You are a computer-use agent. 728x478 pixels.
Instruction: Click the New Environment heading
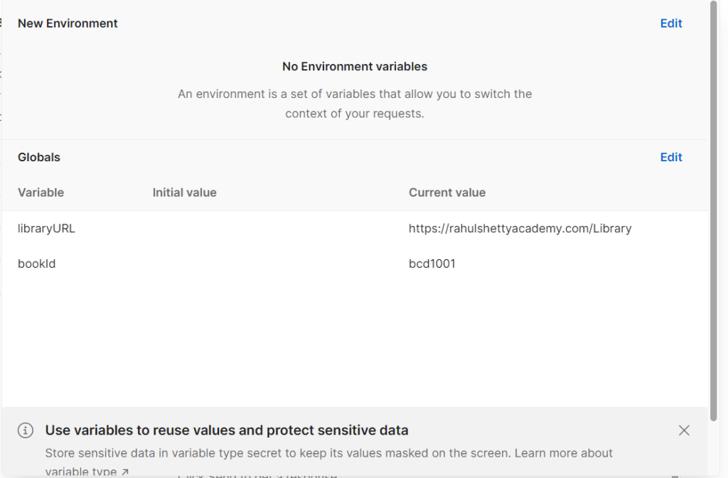[x=68, y=23]
